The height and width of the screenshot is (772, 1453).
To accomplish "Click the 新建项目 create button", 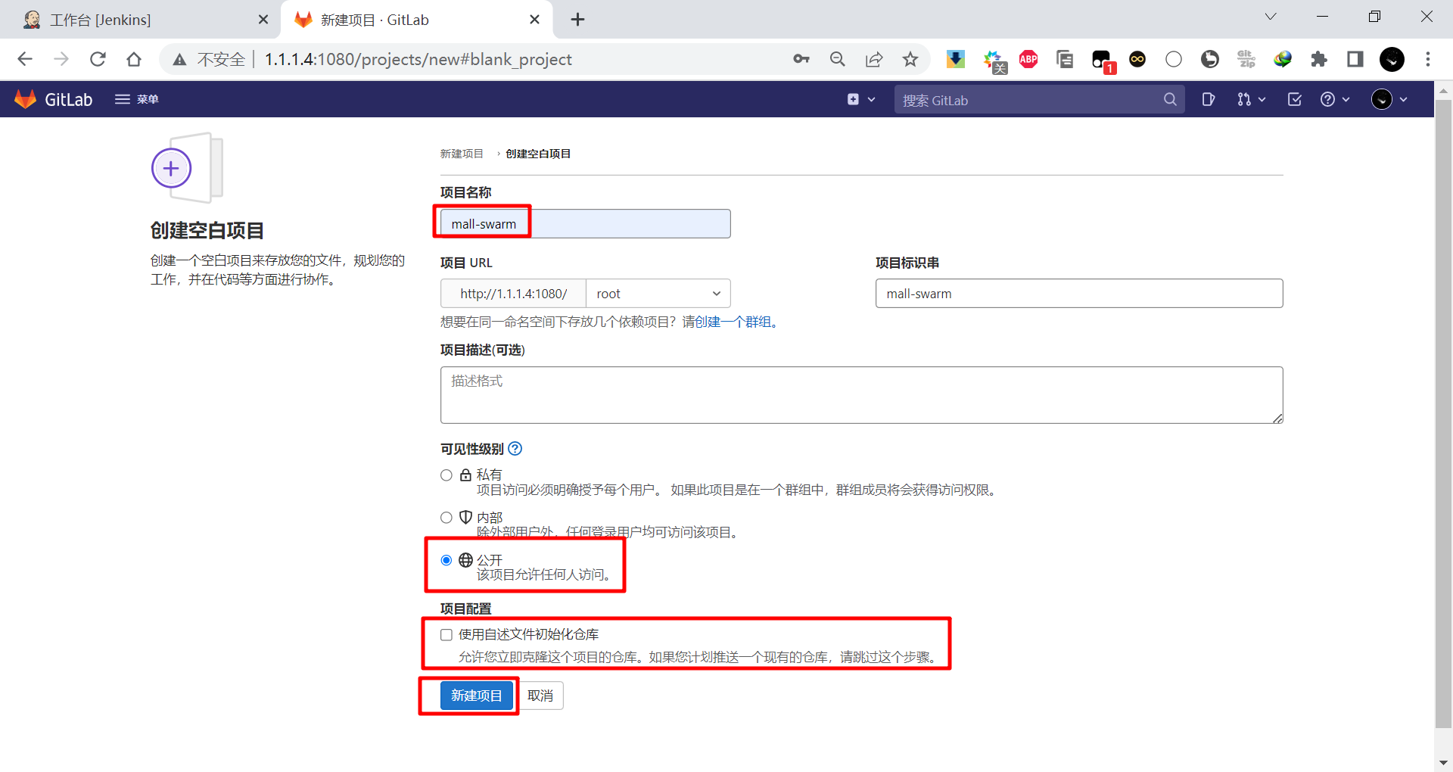I will click(x=476, y=696).
